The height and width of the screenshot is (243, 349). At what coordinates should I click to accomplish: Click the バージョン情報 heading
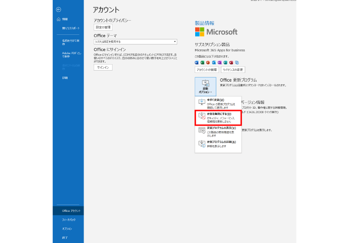pyautogui.click(x=253, y=102)
